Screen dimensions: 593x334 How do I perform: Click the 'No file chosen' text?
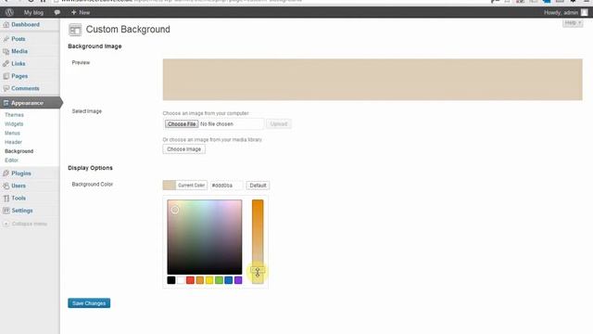point(217,123)
